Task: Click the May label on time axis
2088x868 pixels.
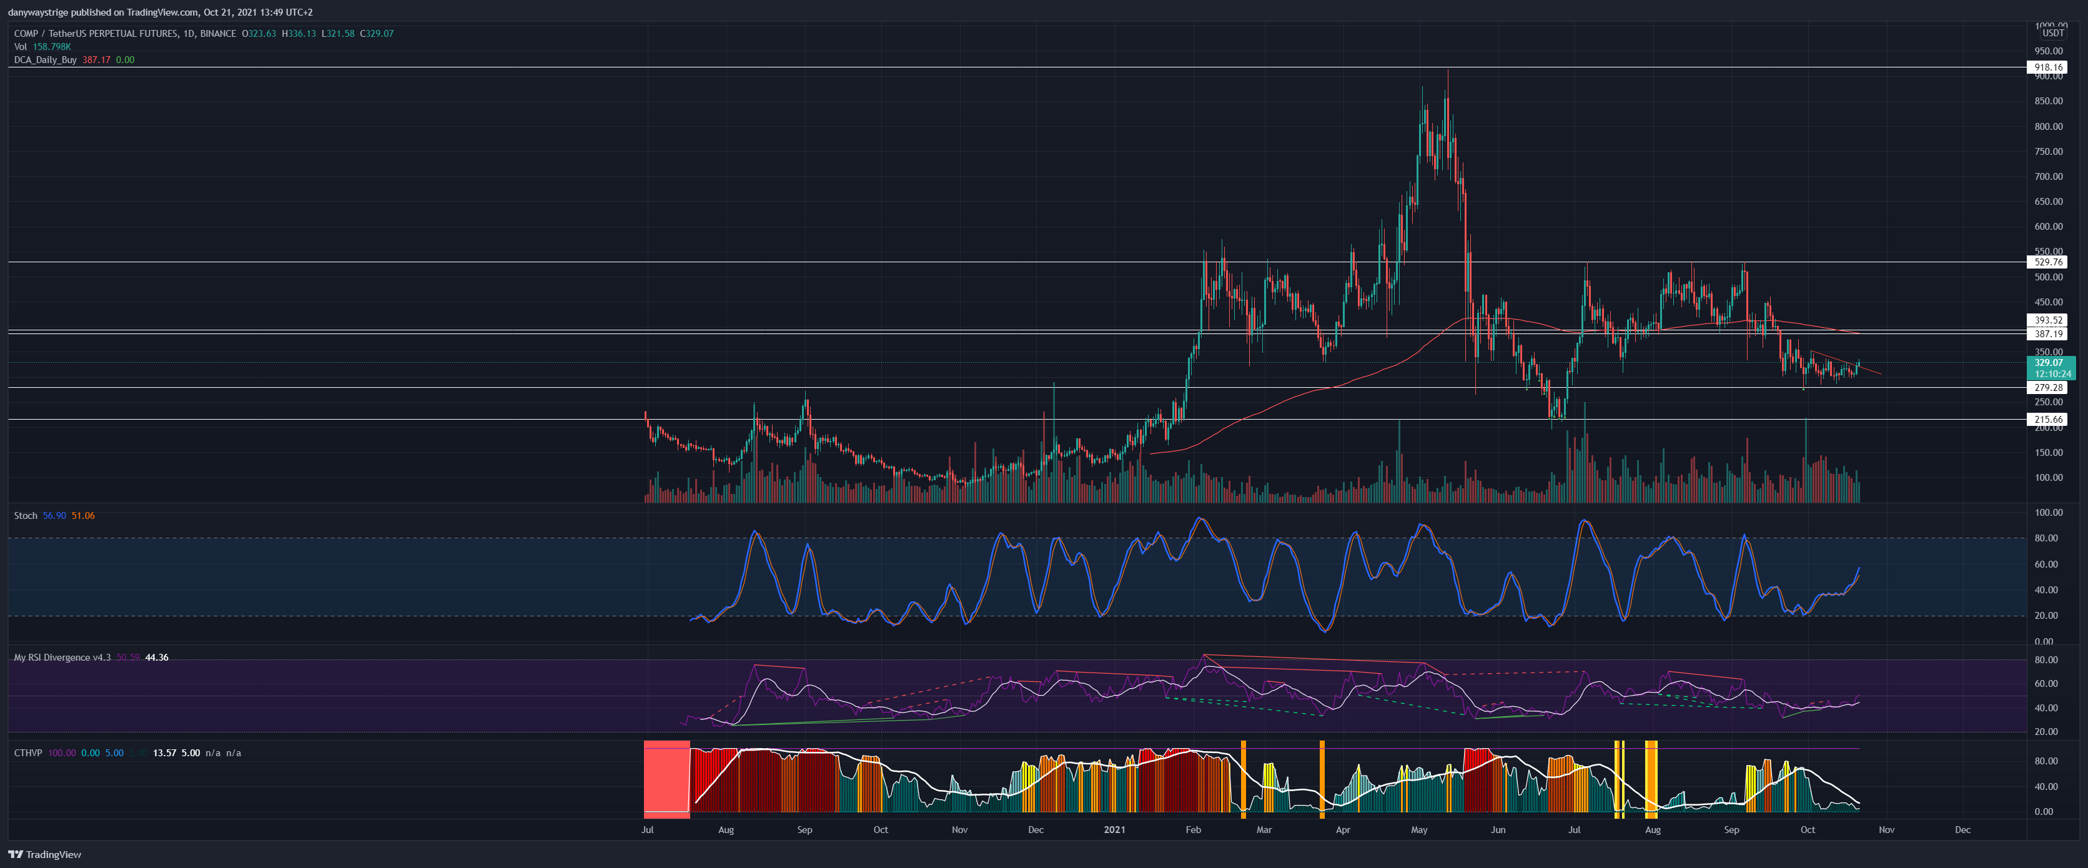Action: tap(1418, 829)
